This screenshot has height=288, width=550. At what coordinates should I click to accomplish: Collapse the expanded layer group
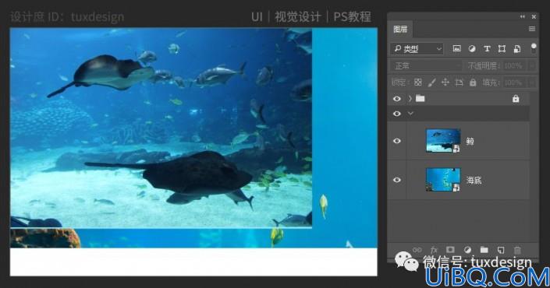point(410,114)
